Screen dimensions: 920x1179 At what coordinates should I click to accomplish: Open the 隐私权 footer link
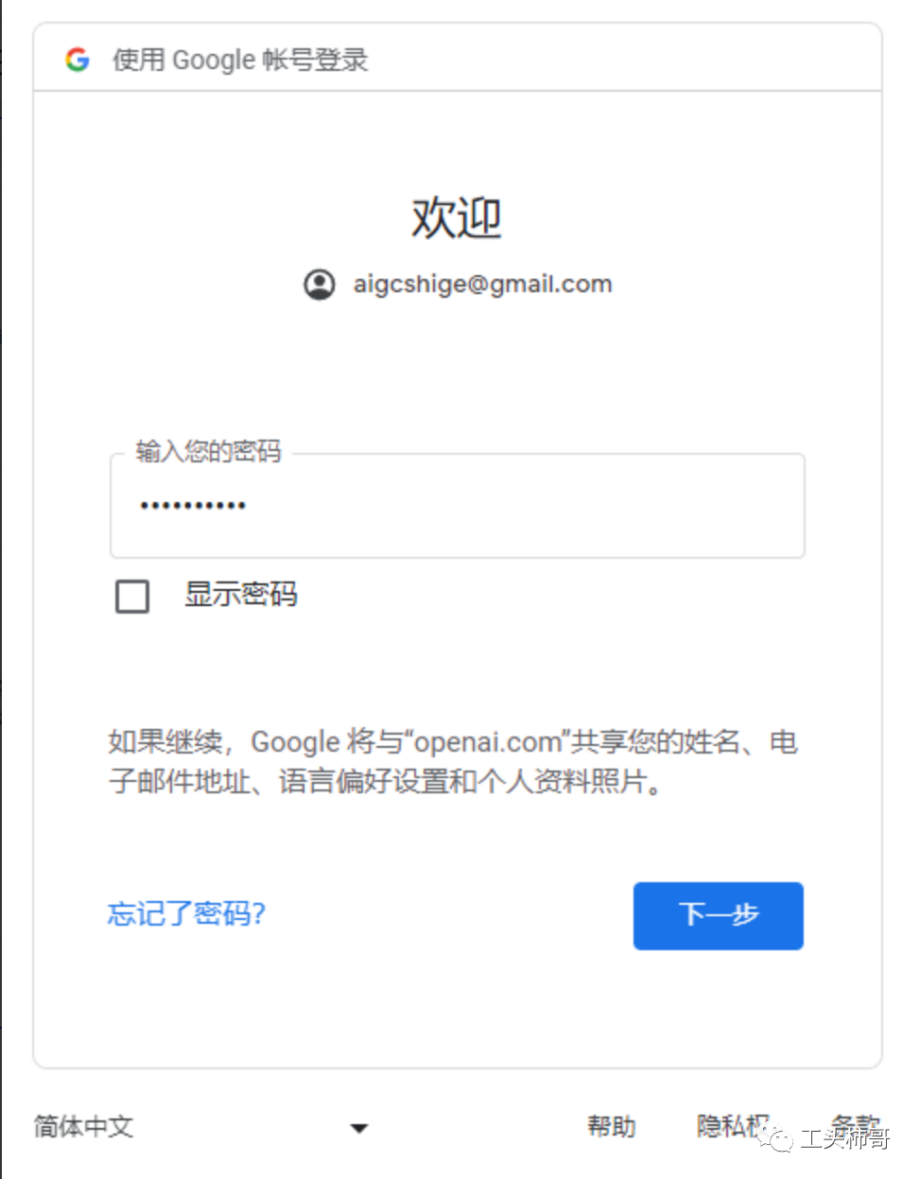733,1126
